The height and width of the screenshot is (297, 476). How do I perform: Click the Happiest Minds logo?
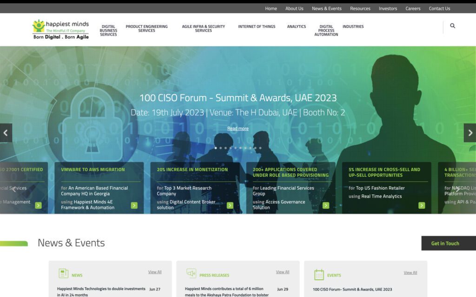tap(61, 30)
